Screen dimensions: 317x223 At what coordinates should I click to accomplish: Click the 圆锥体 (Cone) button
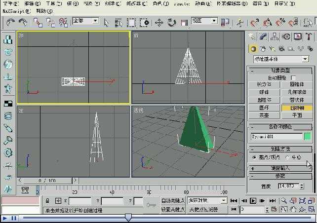(297, 84)
